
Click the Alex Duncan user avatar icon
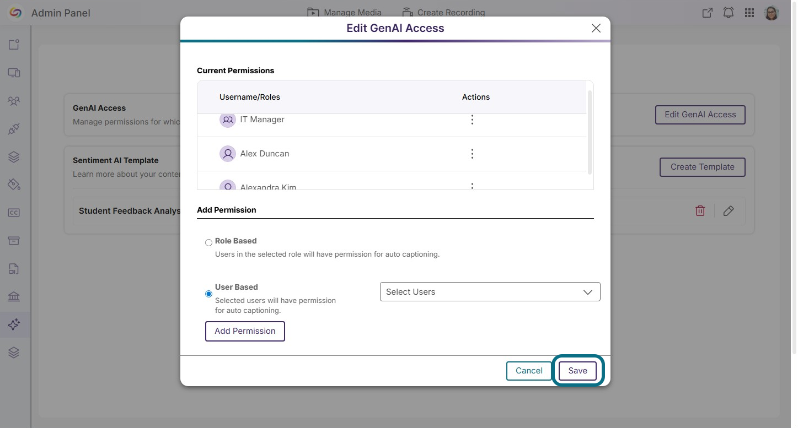(228, 154)
